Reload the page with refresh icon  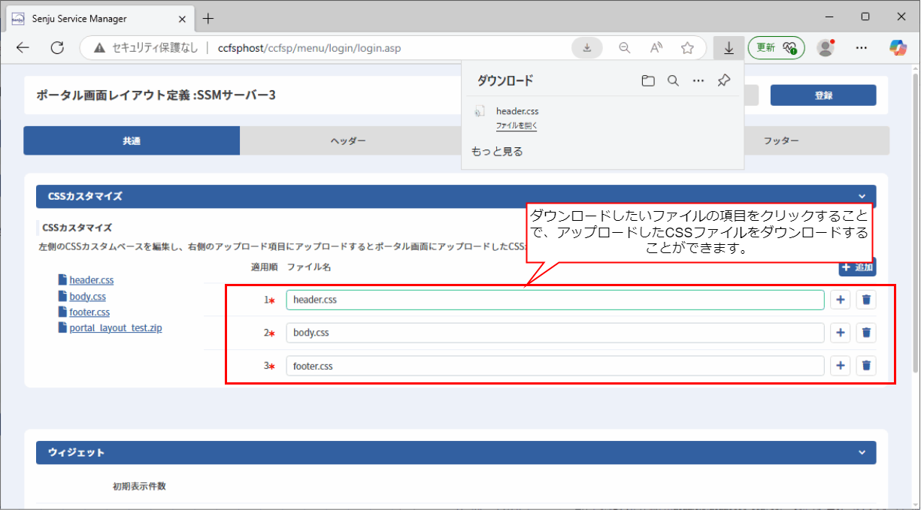(x=57, y=48)
